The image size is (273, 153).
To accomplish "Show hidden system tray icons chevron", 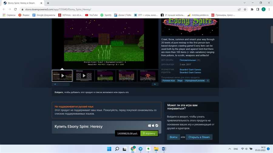I will coord(230,149).
